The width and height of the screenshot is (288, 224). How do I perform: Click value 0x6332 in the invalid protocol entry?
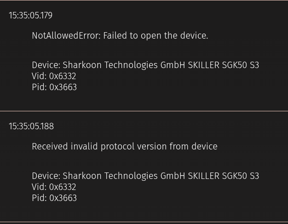pos(63,187)
